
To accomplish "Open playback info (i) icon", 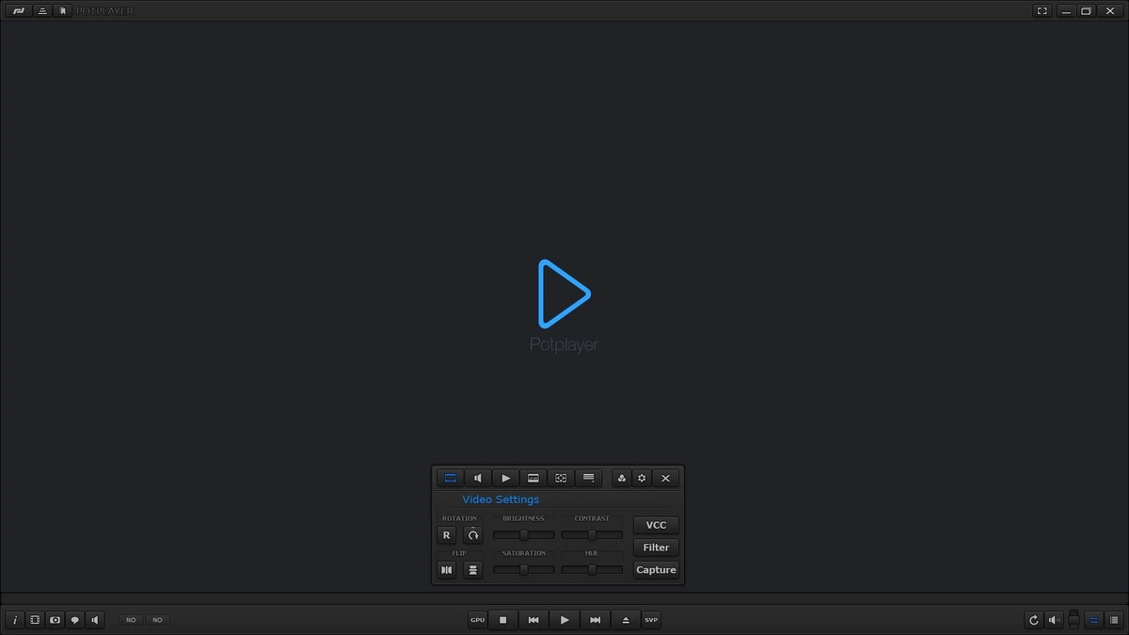I will pyautogui.click(x=15, y=620).
